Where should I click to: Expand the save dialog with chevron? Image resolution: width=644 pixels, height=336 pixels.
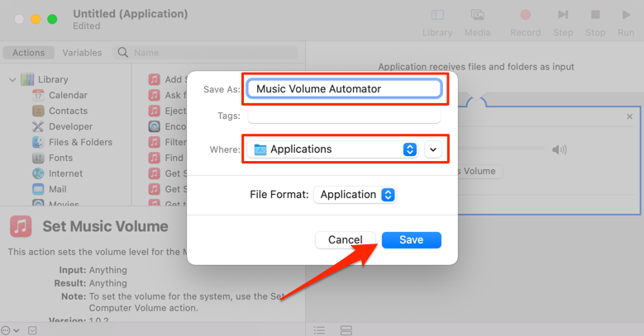tap(432, 149)
